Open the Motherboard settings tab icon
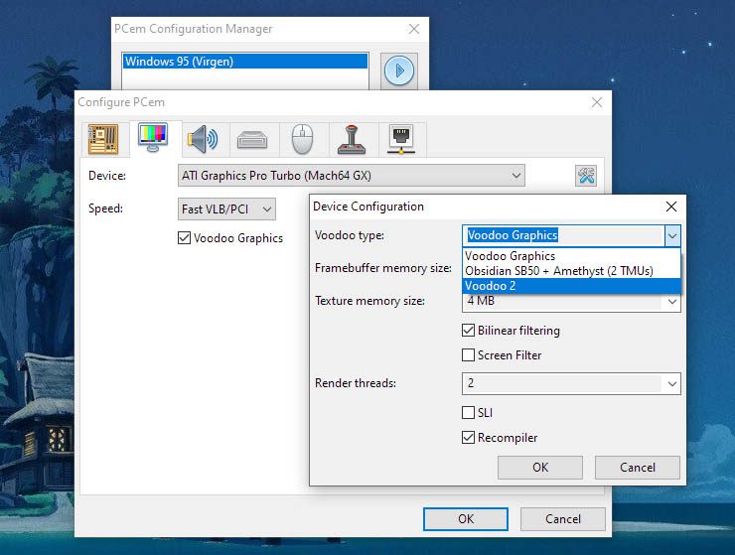This screenshot has width=735, height=555. point(103,139)
